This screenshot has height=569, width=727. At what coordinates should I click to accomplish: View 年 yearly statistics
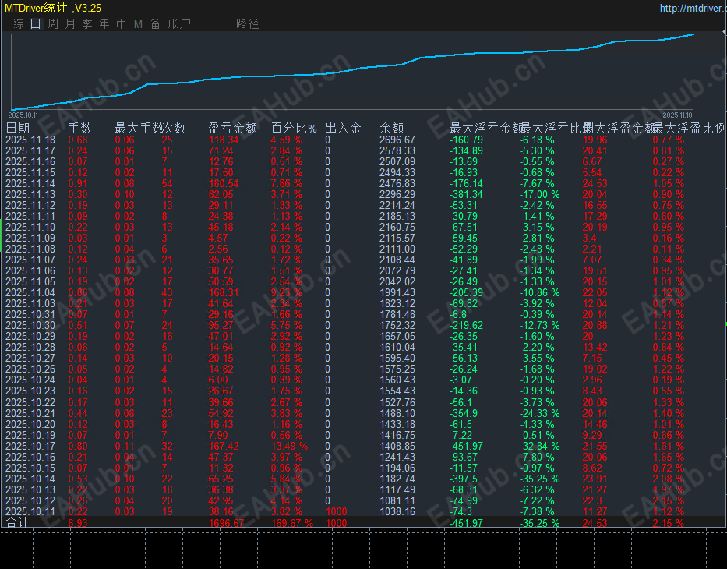[x=104, y=24]
